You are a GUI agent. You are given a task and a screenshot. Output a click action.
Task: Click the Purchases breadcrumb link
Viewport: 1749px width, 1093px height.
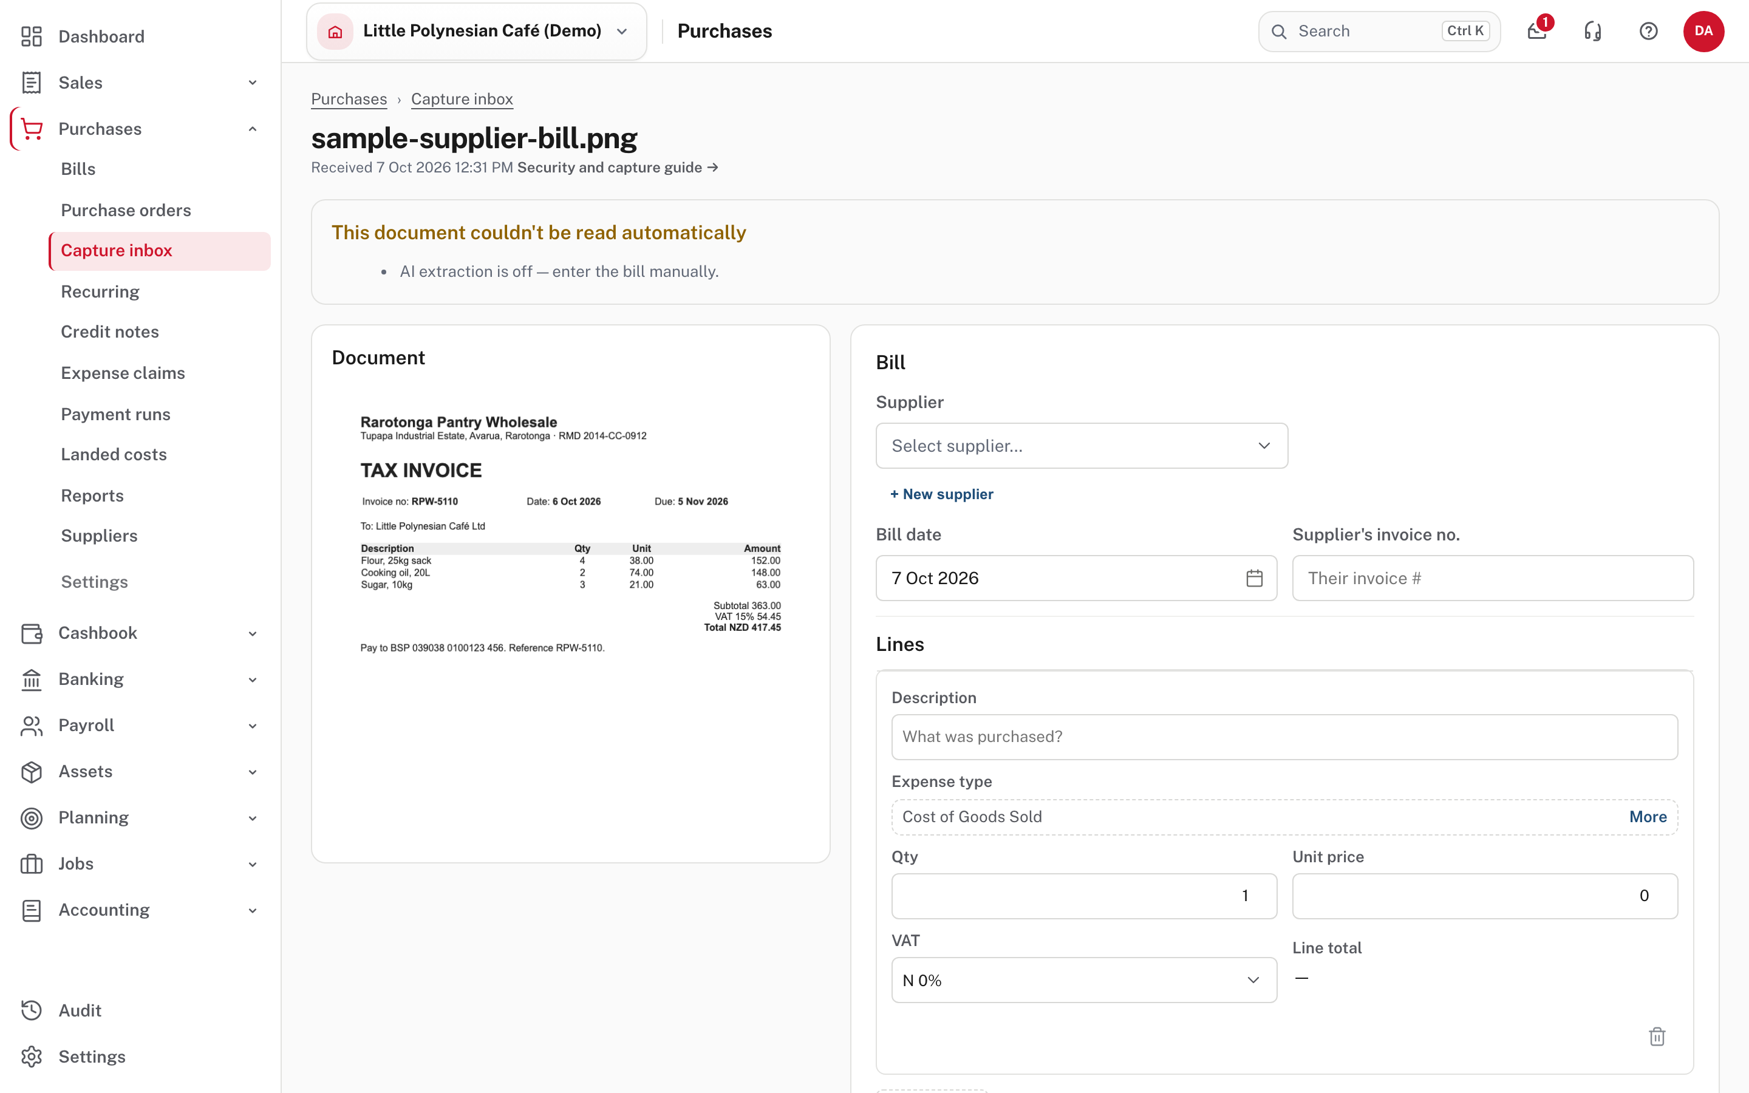[349, 99]
